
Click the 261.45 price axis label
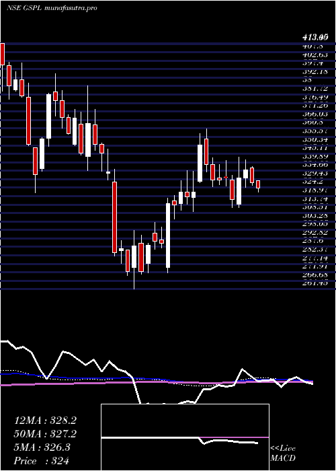[x=315, y=283]
